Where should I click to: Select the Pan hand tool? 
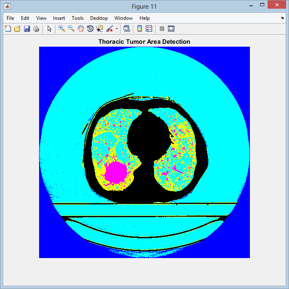(x=81, y=28)
